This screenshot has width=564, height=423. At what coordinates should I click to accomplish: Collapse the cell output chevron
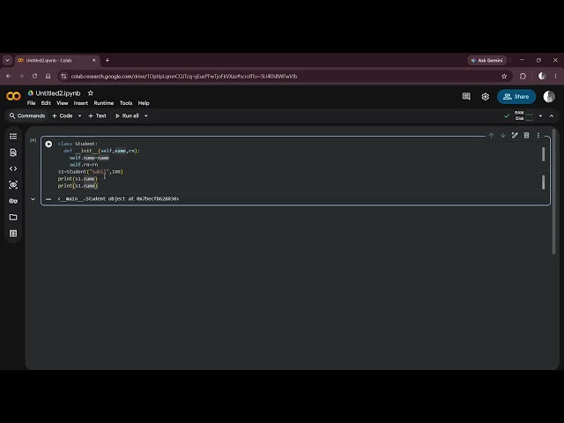tap(33, 199)
